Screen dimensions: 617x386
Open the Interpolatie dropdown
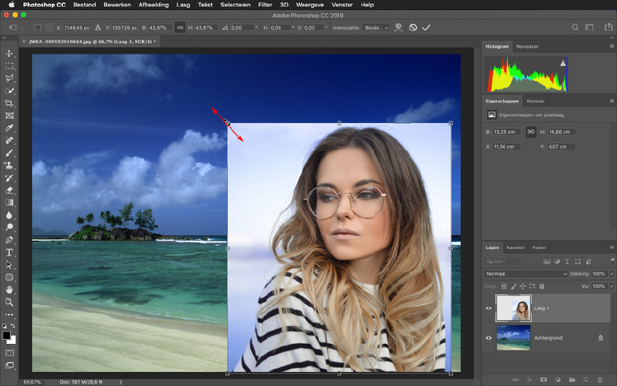[x=376, y=27]
